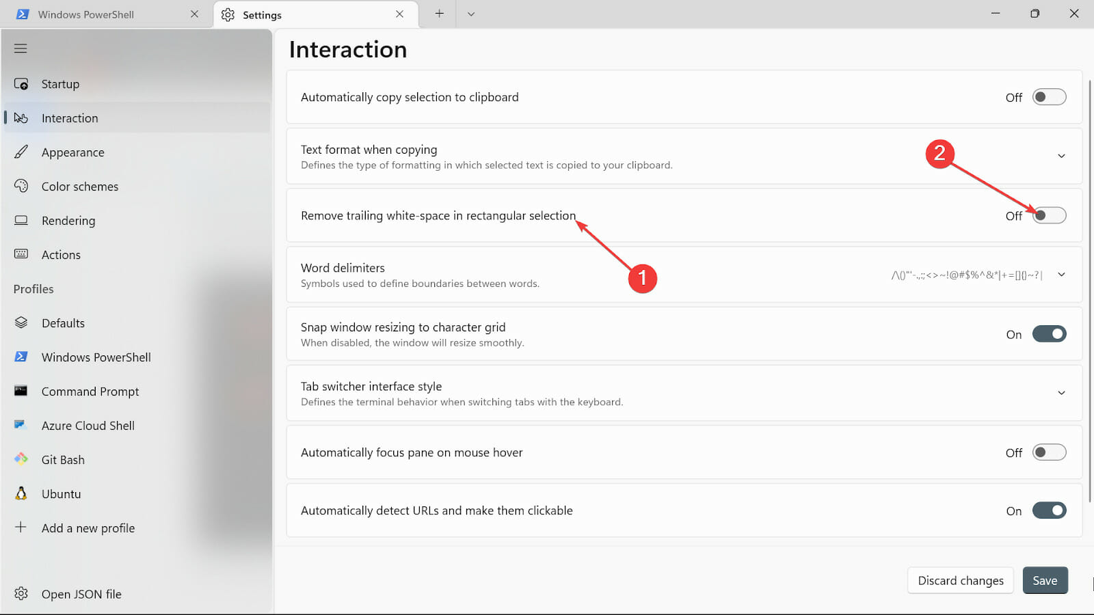Open a new tab with the plus button

[x=440, y=14]
